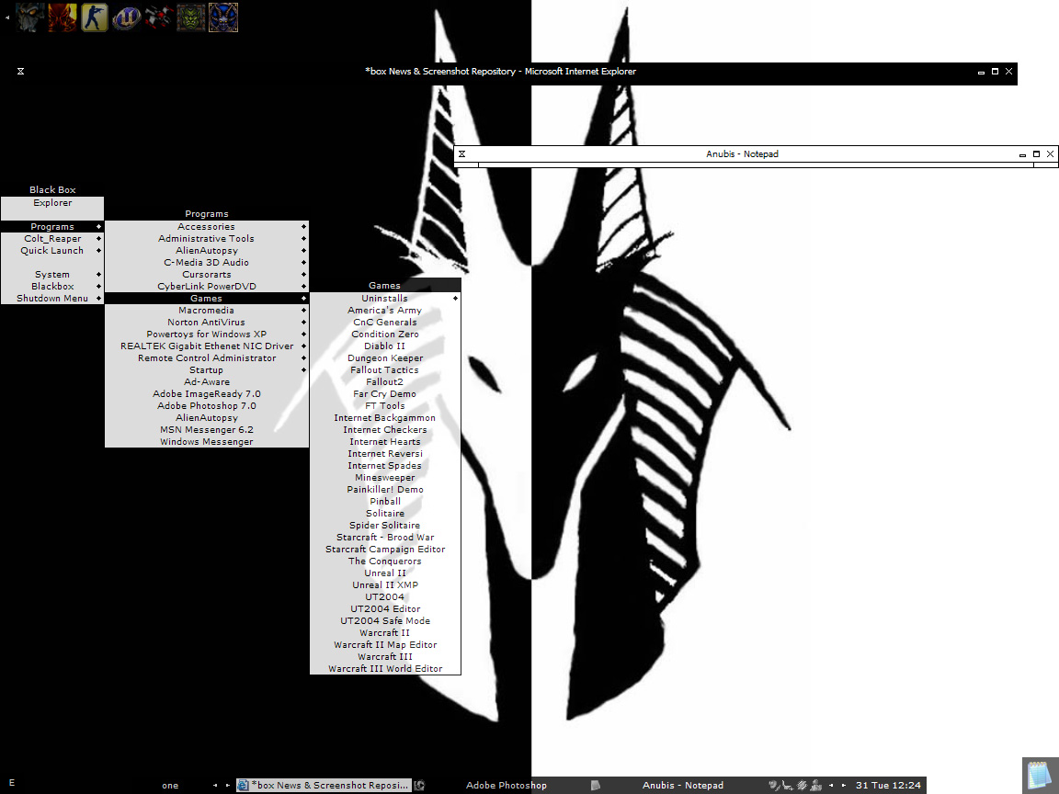Click the notepad icon left of Anubis taskbar entry
The height and width of the screenshot is (794, 1059).
tap(595, 785)
